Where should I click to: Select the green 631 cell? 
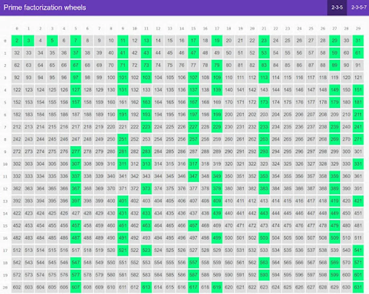358,287
